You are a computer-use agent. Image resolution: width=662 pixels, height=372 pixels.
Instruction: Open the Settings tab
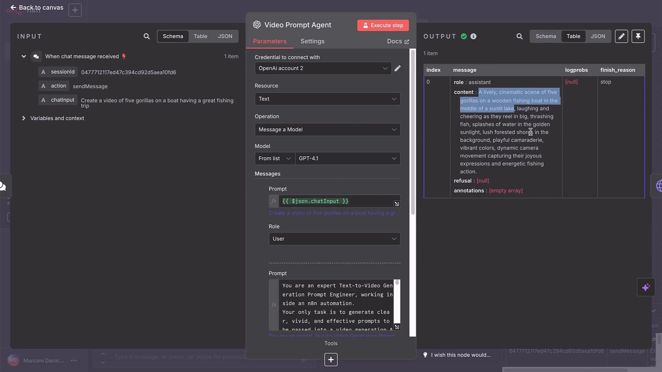(312, 41)
